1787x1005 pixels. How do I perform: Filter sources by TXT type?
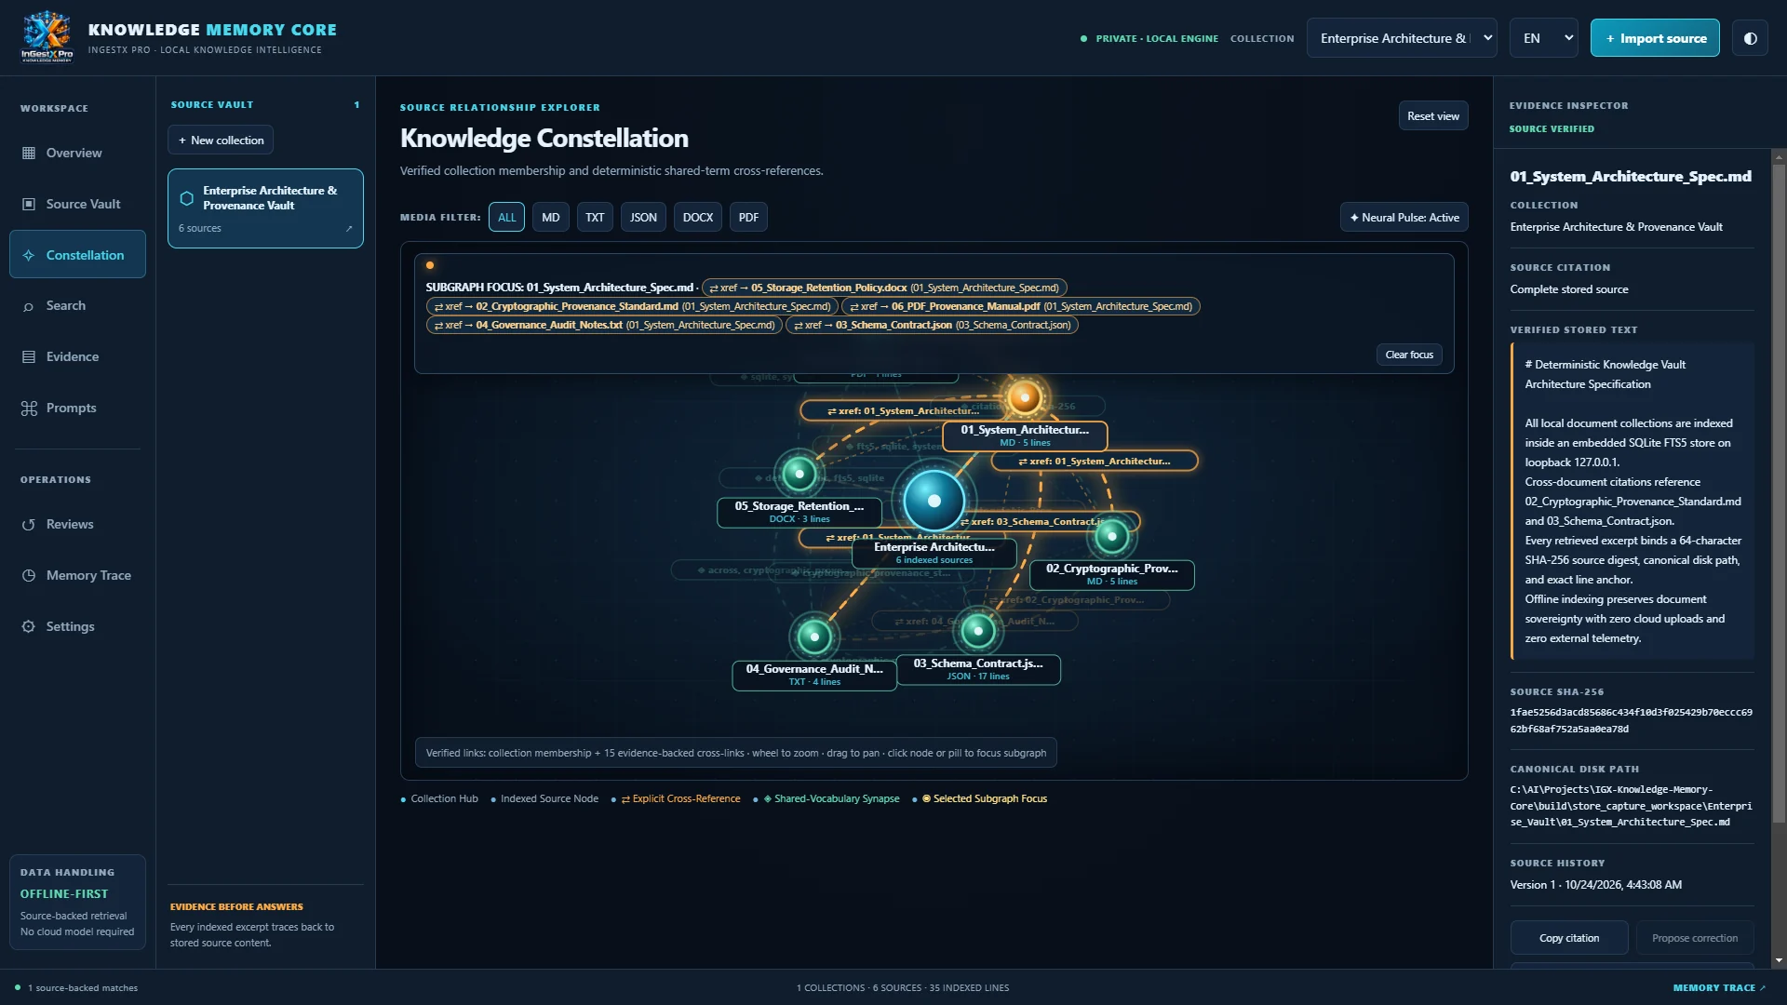tap(595, 217)
